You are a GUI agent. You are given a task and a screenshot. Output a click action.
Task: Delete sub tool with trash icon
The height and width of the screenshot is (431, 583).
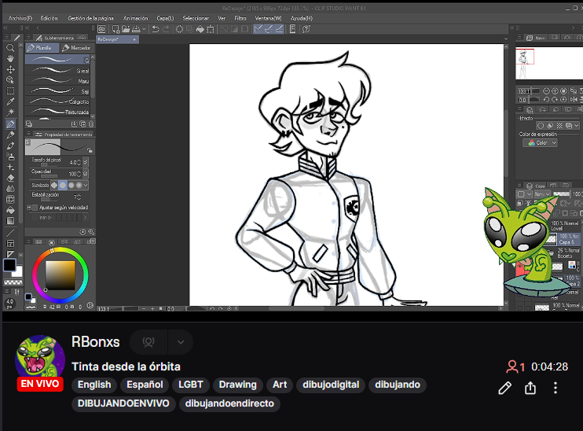click(x=91, y=124)
